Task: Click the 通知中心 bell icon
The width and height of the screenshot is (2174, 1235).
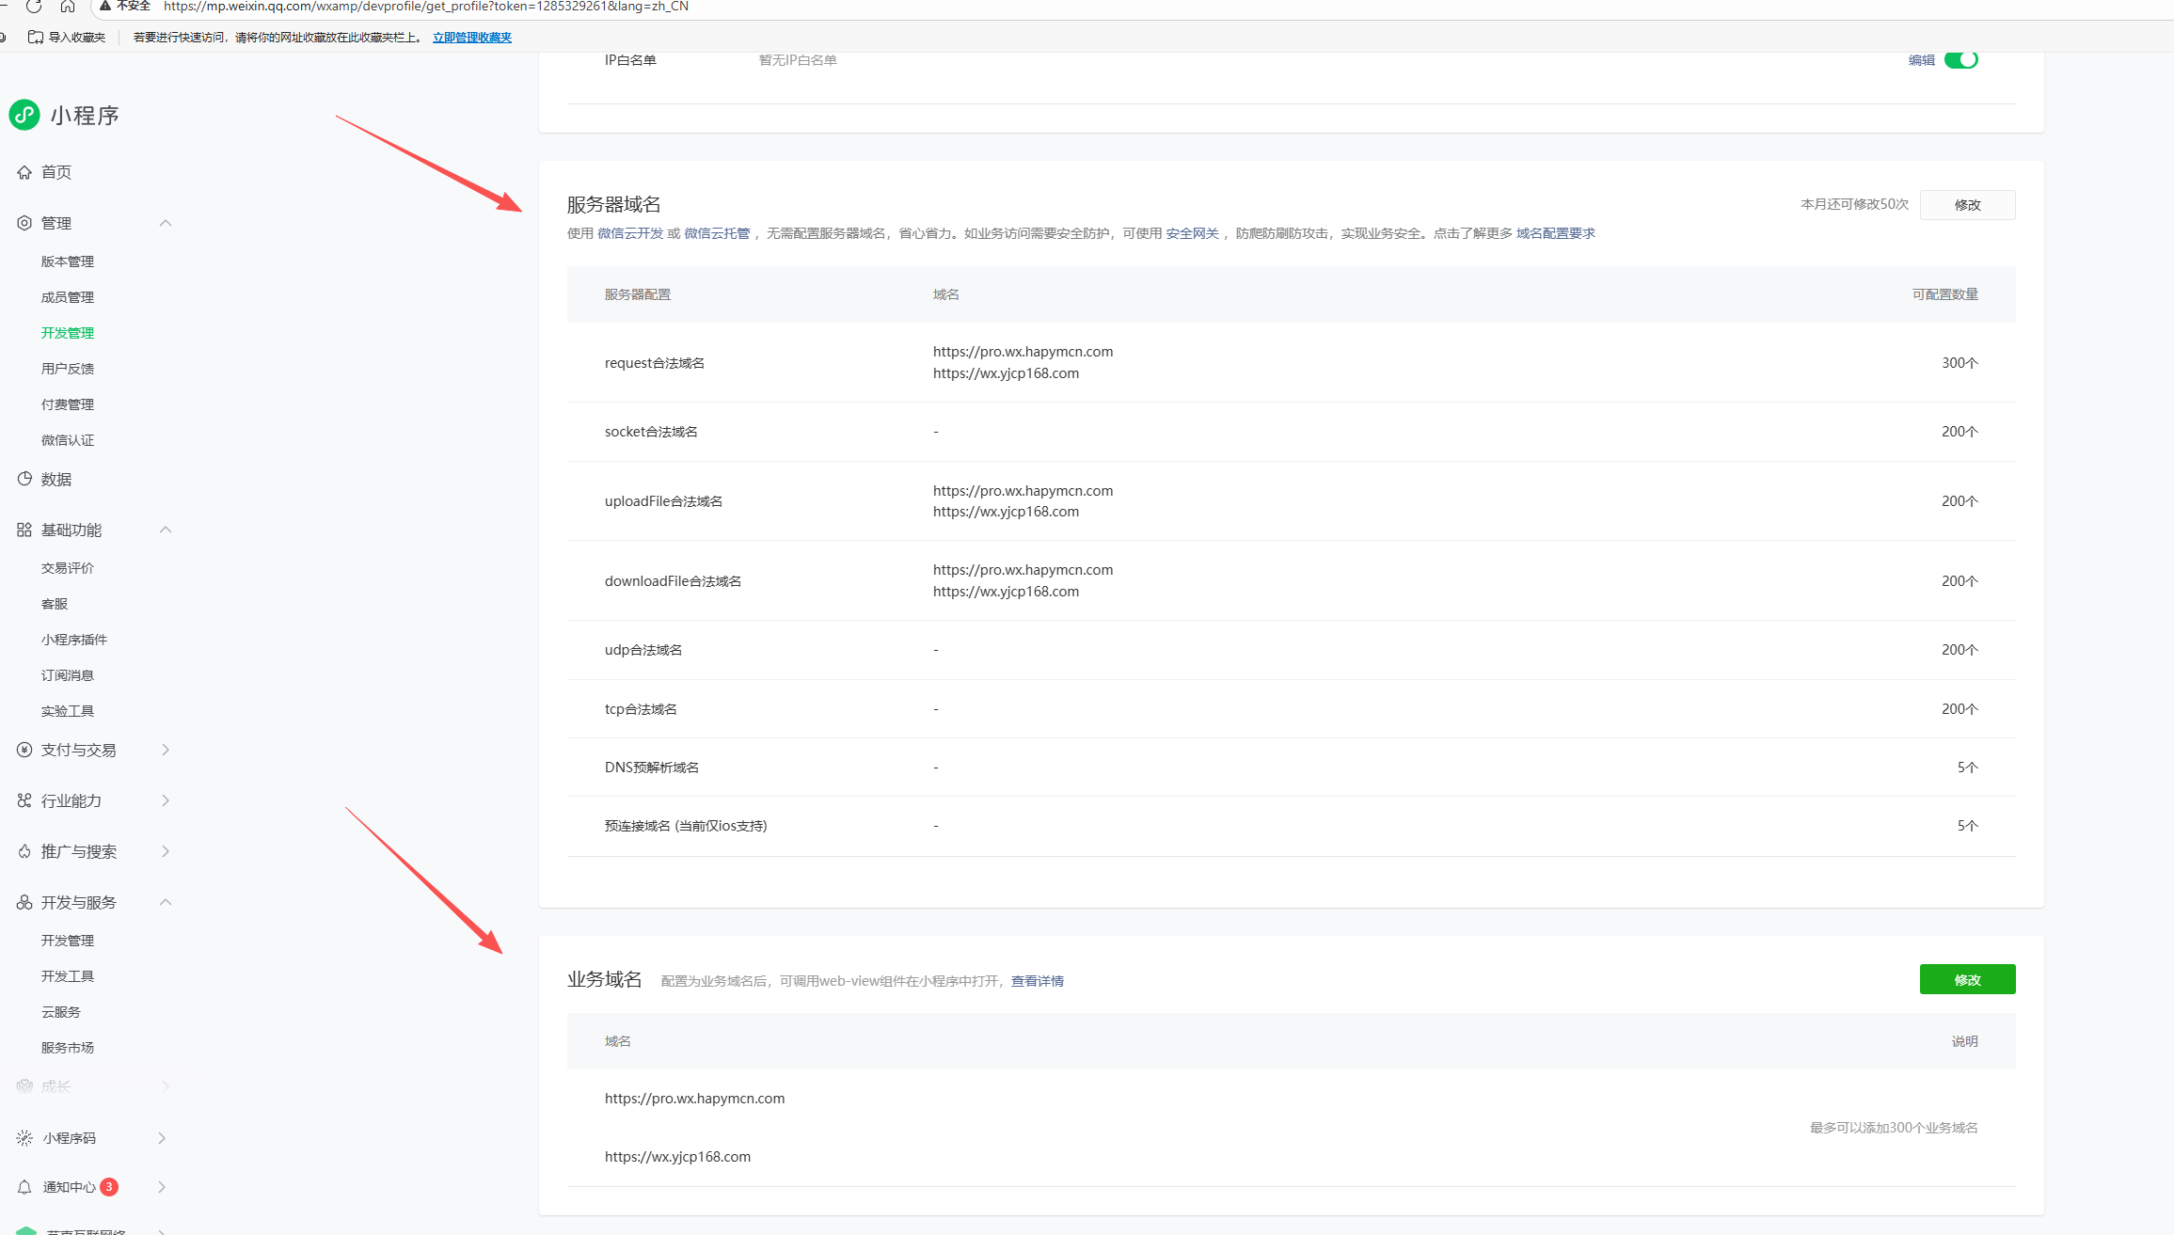Action: [x=24, y=1187]
